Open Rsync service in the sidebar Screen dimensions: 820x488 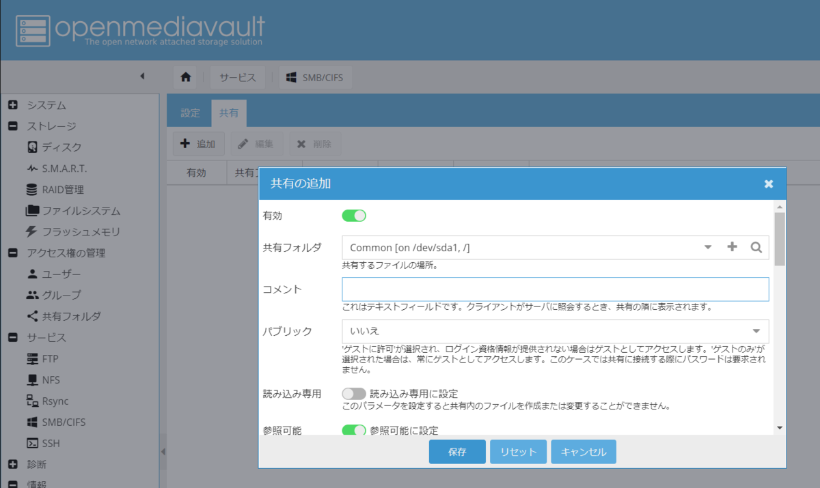tap(48, 401)
